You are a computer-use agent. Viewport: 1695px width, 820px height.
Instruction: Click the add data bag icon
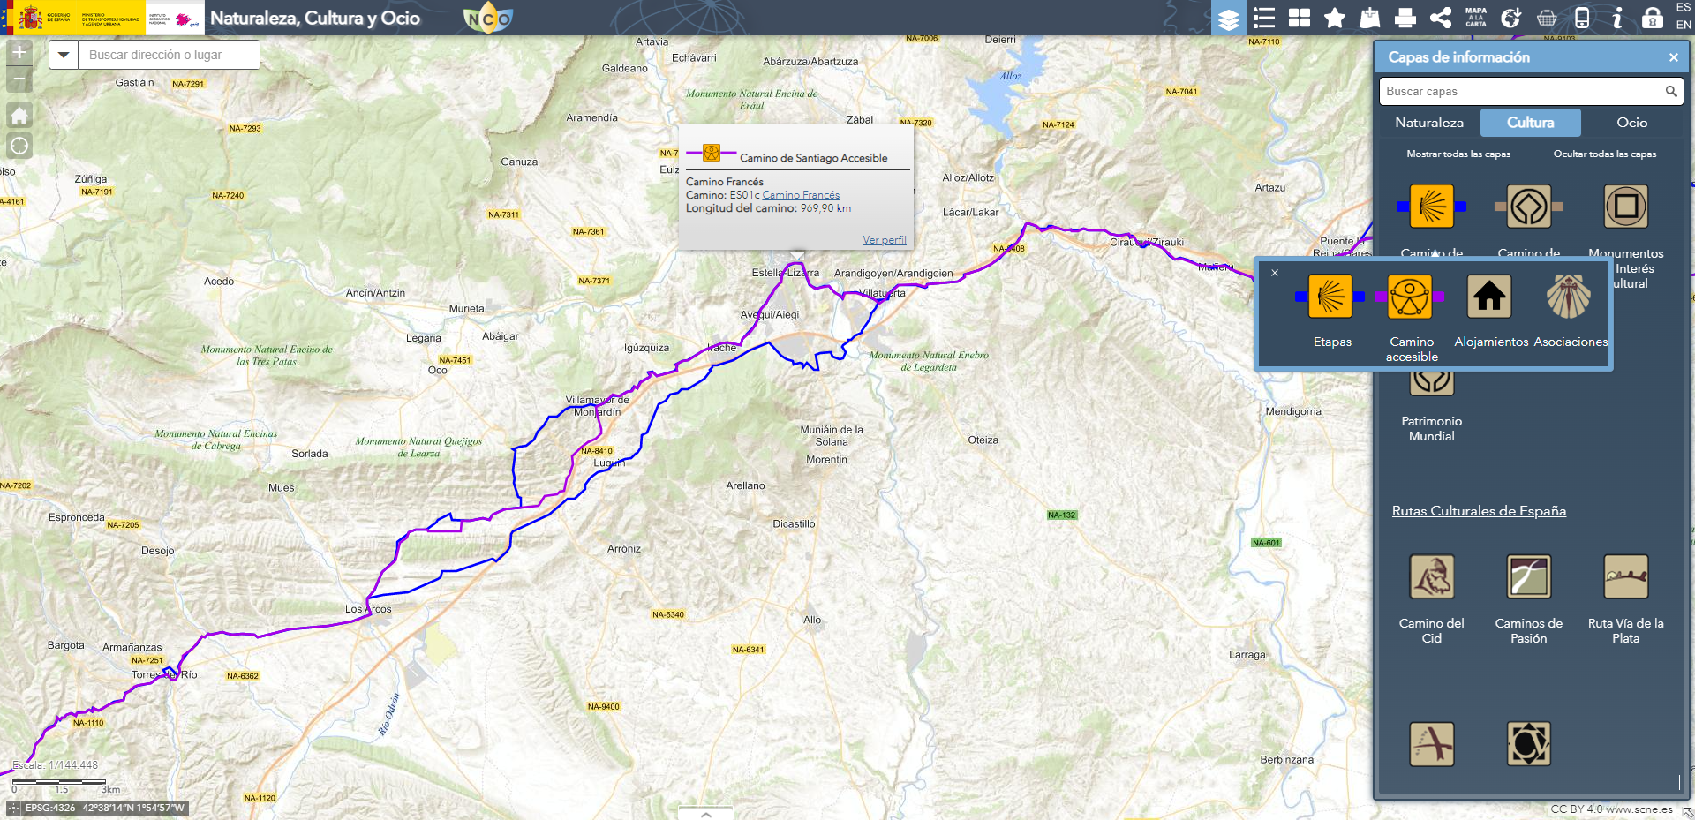1370,19
